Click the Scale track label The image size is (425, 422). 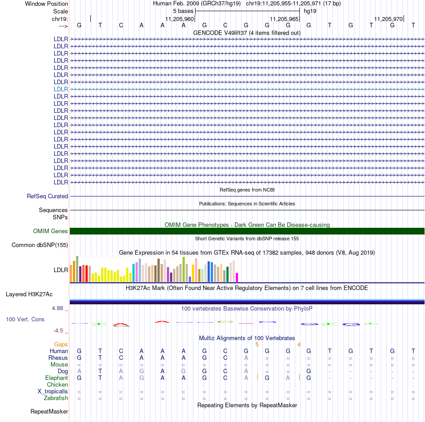(60, 11)
